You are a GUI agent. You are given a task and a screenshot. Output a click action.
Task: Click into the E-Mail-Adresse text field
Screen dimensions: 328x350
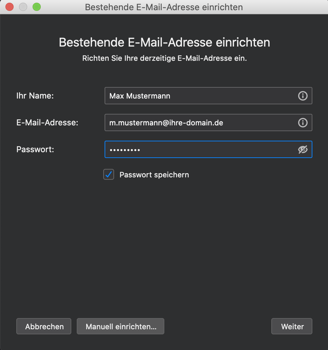coord(208,123)
